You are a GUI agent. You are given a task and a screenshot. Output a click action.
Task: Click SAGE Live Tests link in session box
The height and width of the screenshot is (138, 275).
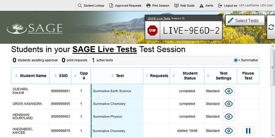coord(159,18)
